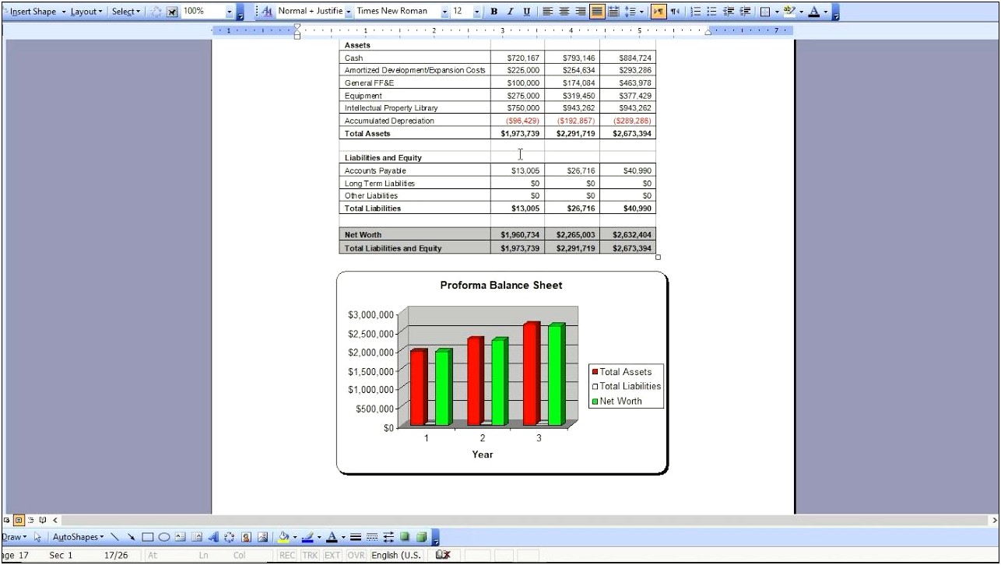Insert WordArt

click(x=213, y=537)
